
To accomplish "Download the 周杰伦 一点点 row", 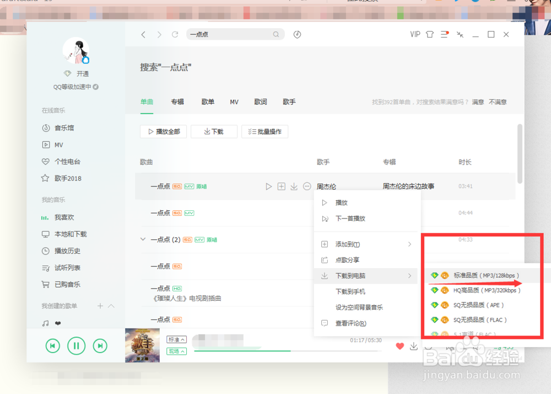I will [294, 187].
